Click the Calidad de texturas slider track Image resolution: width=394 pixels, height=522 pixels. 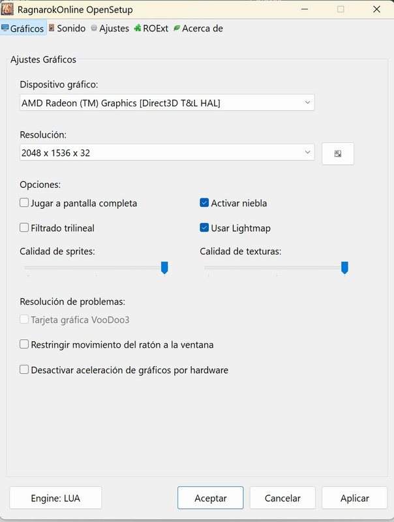(274, 268)
